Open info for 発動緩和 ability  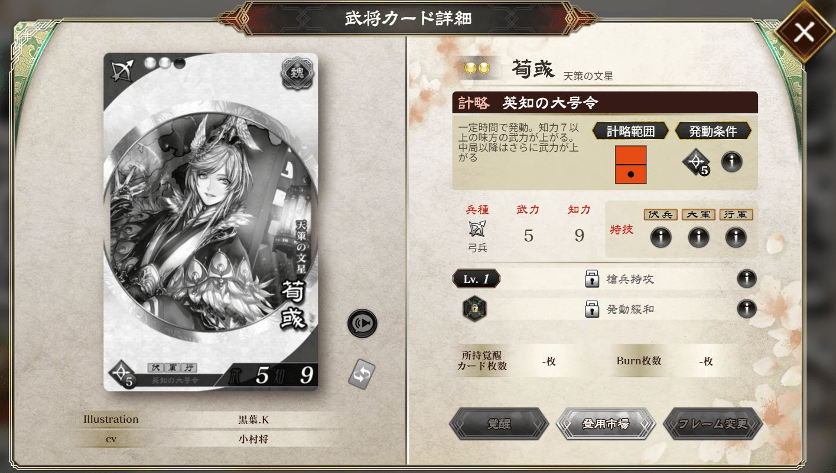[x=747, y=308]
